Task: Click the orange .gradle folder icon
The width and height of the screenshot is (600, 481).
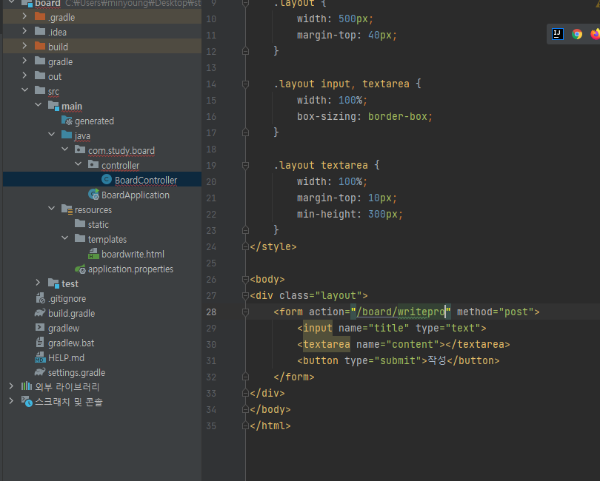Action: 40,16
